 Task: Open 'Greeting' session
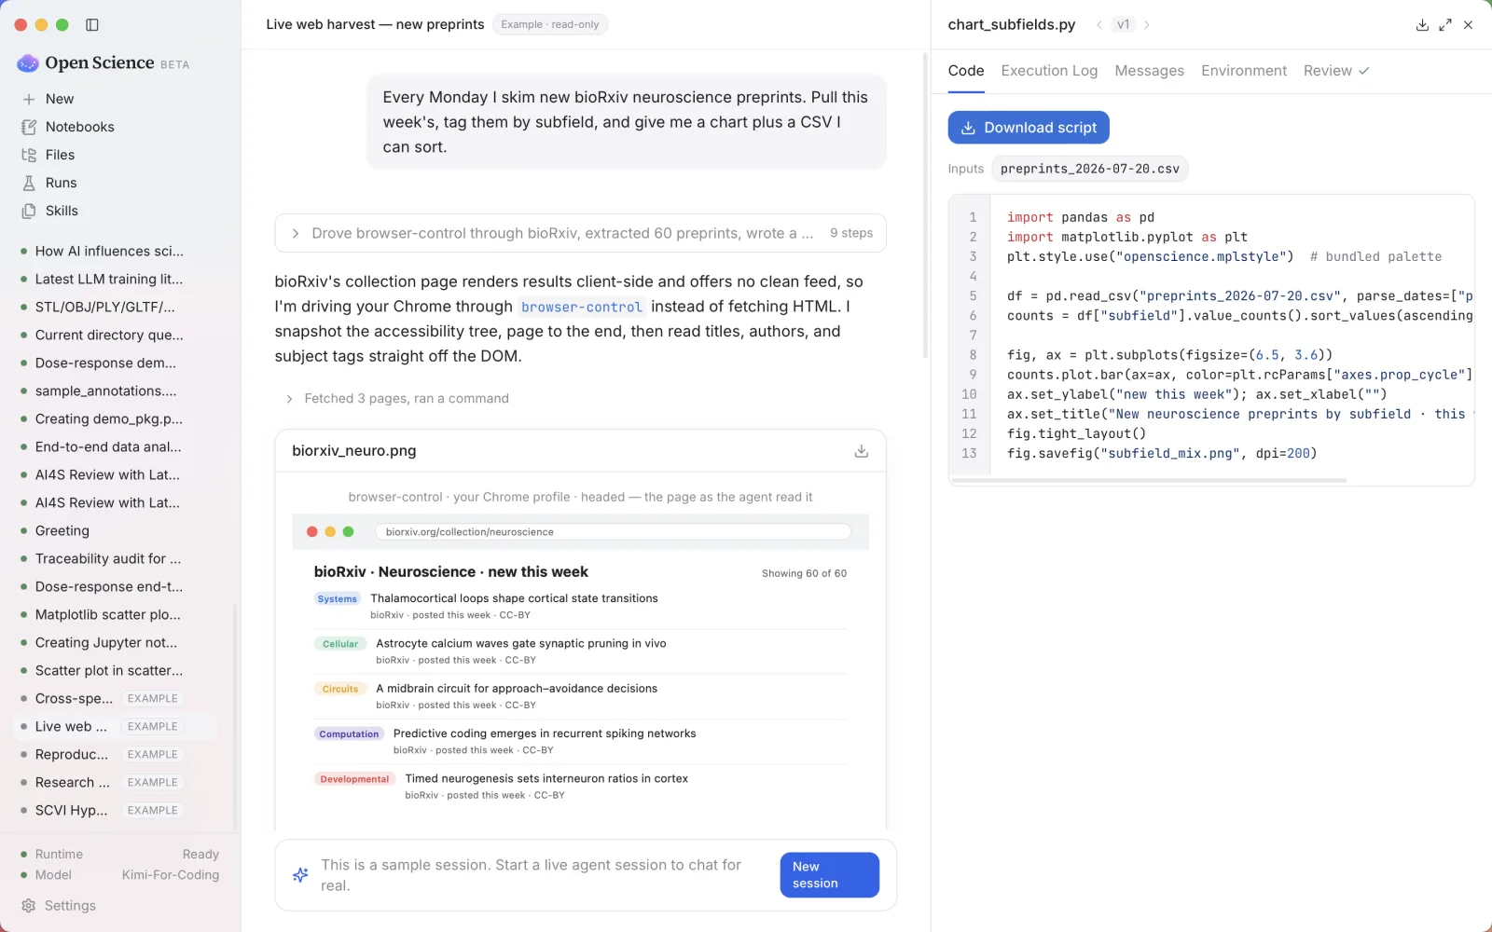click(62, 530)
